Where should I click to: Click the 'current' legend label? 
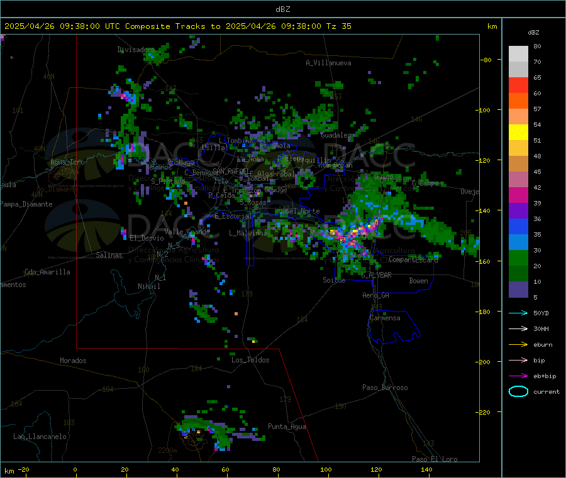[546, 391]
